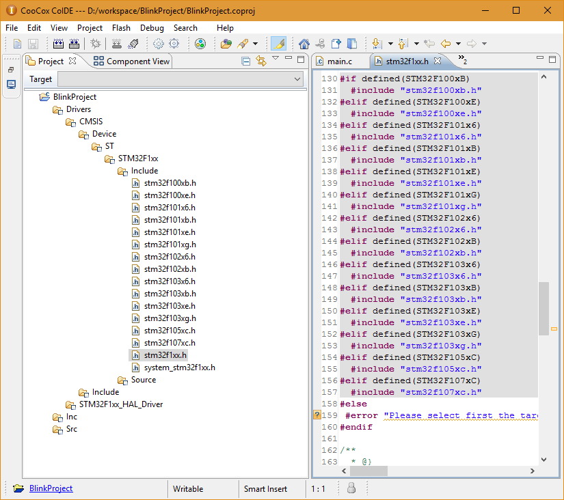Switch to the Component View tab

[132, 61]
